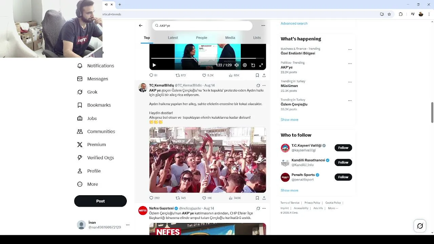Screen dimensions: 434x244
Task: Open Nefes Gazetesi profile avatar
Action: (143, 210)
